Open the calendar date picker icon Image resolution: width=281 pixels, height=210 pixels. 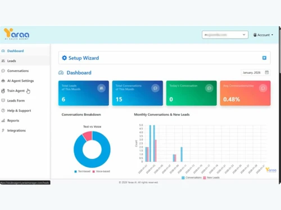267,72
